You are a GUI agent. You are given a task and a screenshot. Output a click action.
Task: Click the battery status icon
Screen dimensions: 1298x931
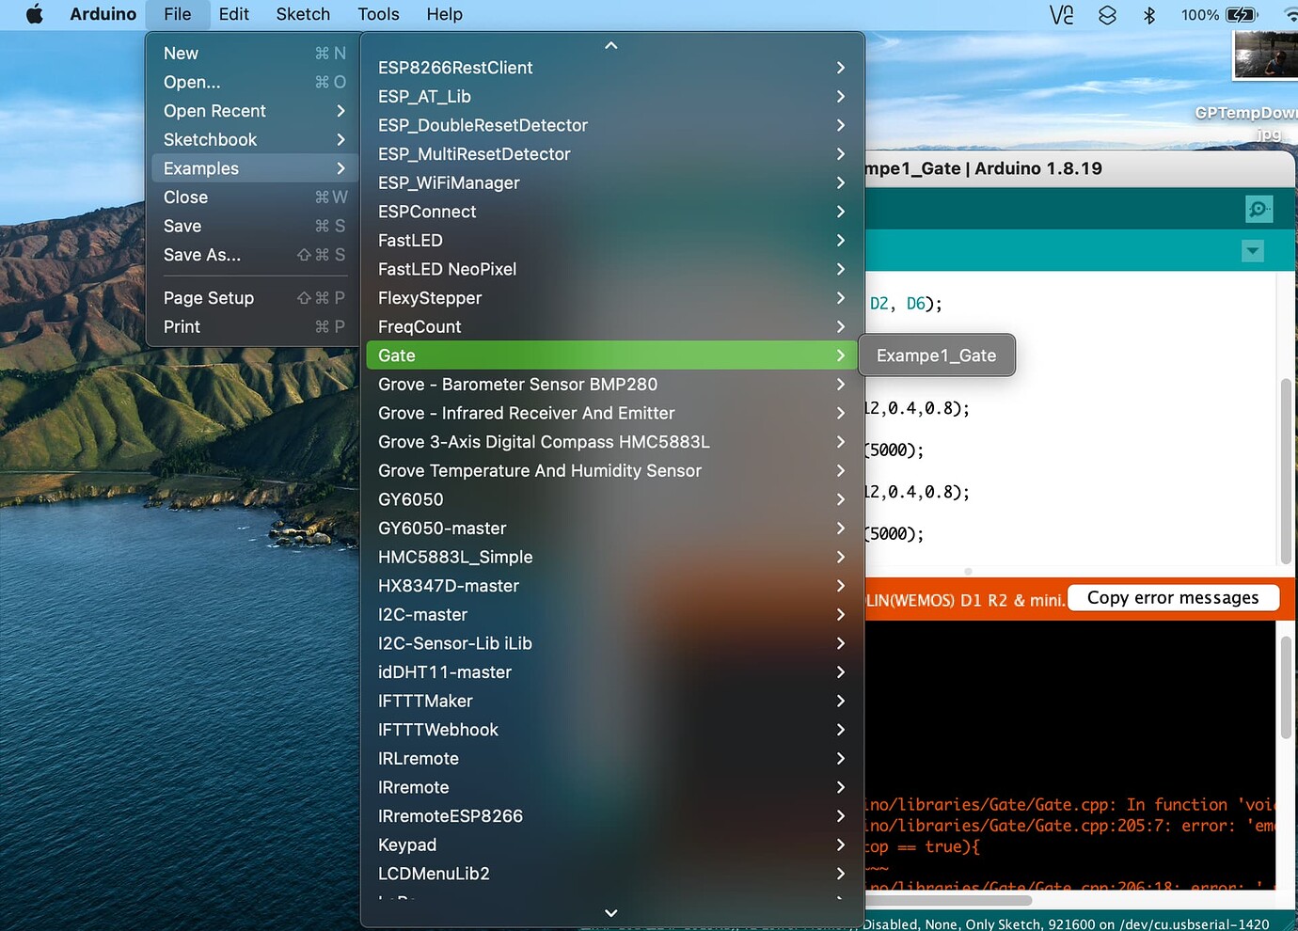1240,14
